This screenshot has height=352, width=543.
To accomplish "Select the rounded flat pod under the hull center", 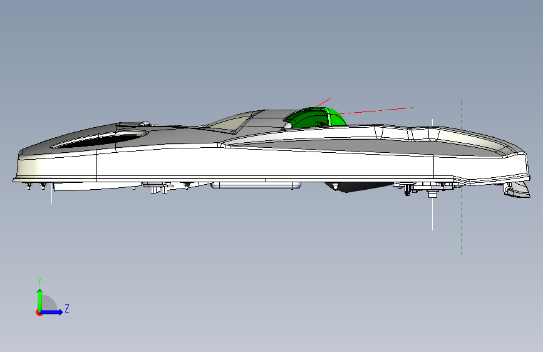I will pyautogui.click(x=256, y=185).
